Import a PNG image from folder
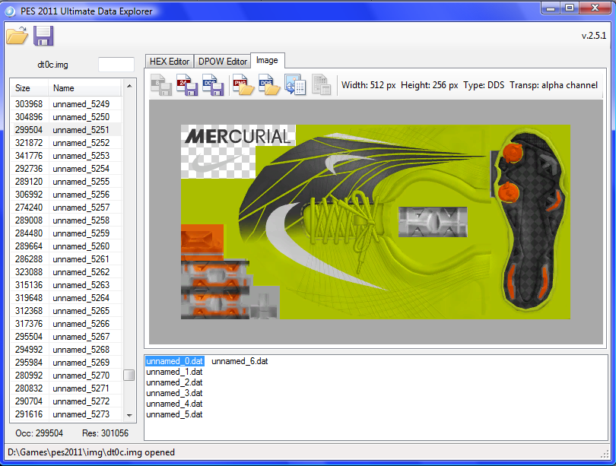This screenshot has width=616, height=466. point(243,84)
